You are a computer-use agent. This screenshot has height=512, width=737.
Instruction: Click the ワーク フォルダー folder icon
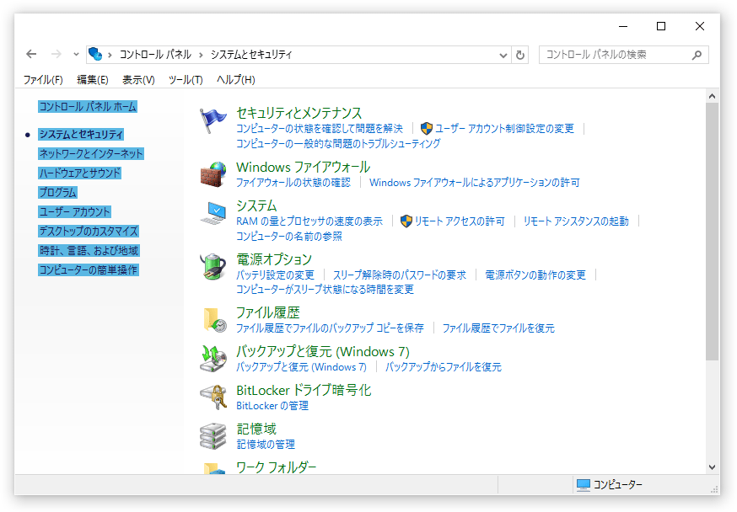[214, 468]
